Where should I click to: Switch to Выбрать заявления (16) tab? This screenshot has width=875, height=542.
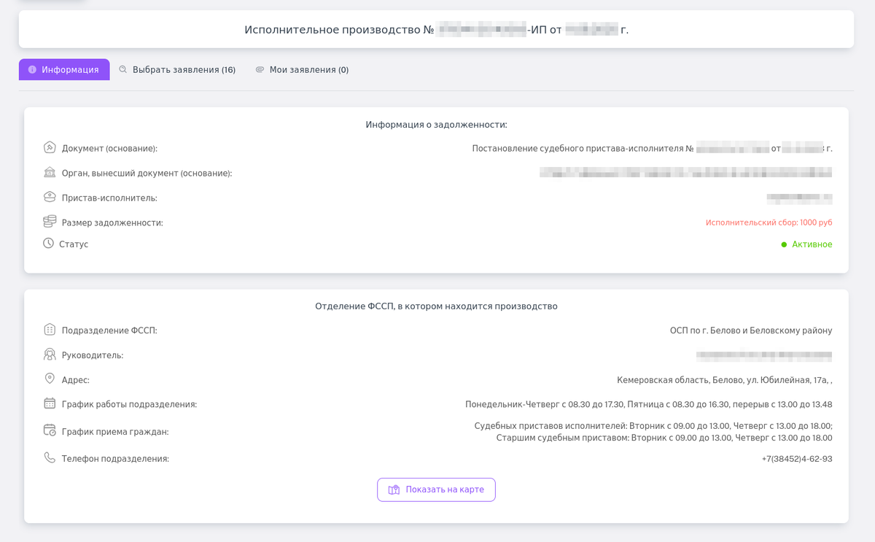177,69
